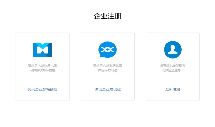Screen dimensions: 215x127
Task: Select the 同步接收邮件提醒 description text
Action: point(43,70)
